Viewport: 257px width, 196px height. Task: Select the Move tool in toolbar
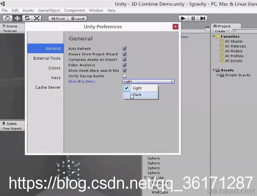[x=17, y=18]
